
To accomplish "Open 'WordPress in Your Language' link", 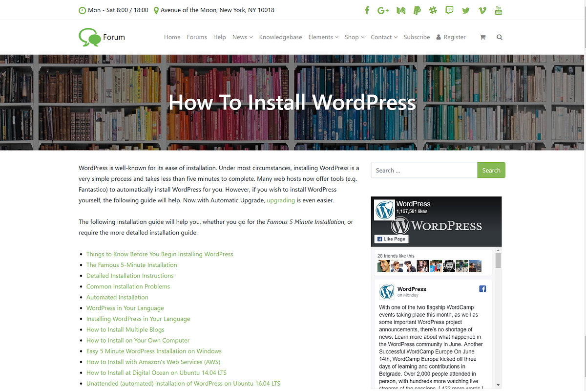I will (x=125, y=308).
